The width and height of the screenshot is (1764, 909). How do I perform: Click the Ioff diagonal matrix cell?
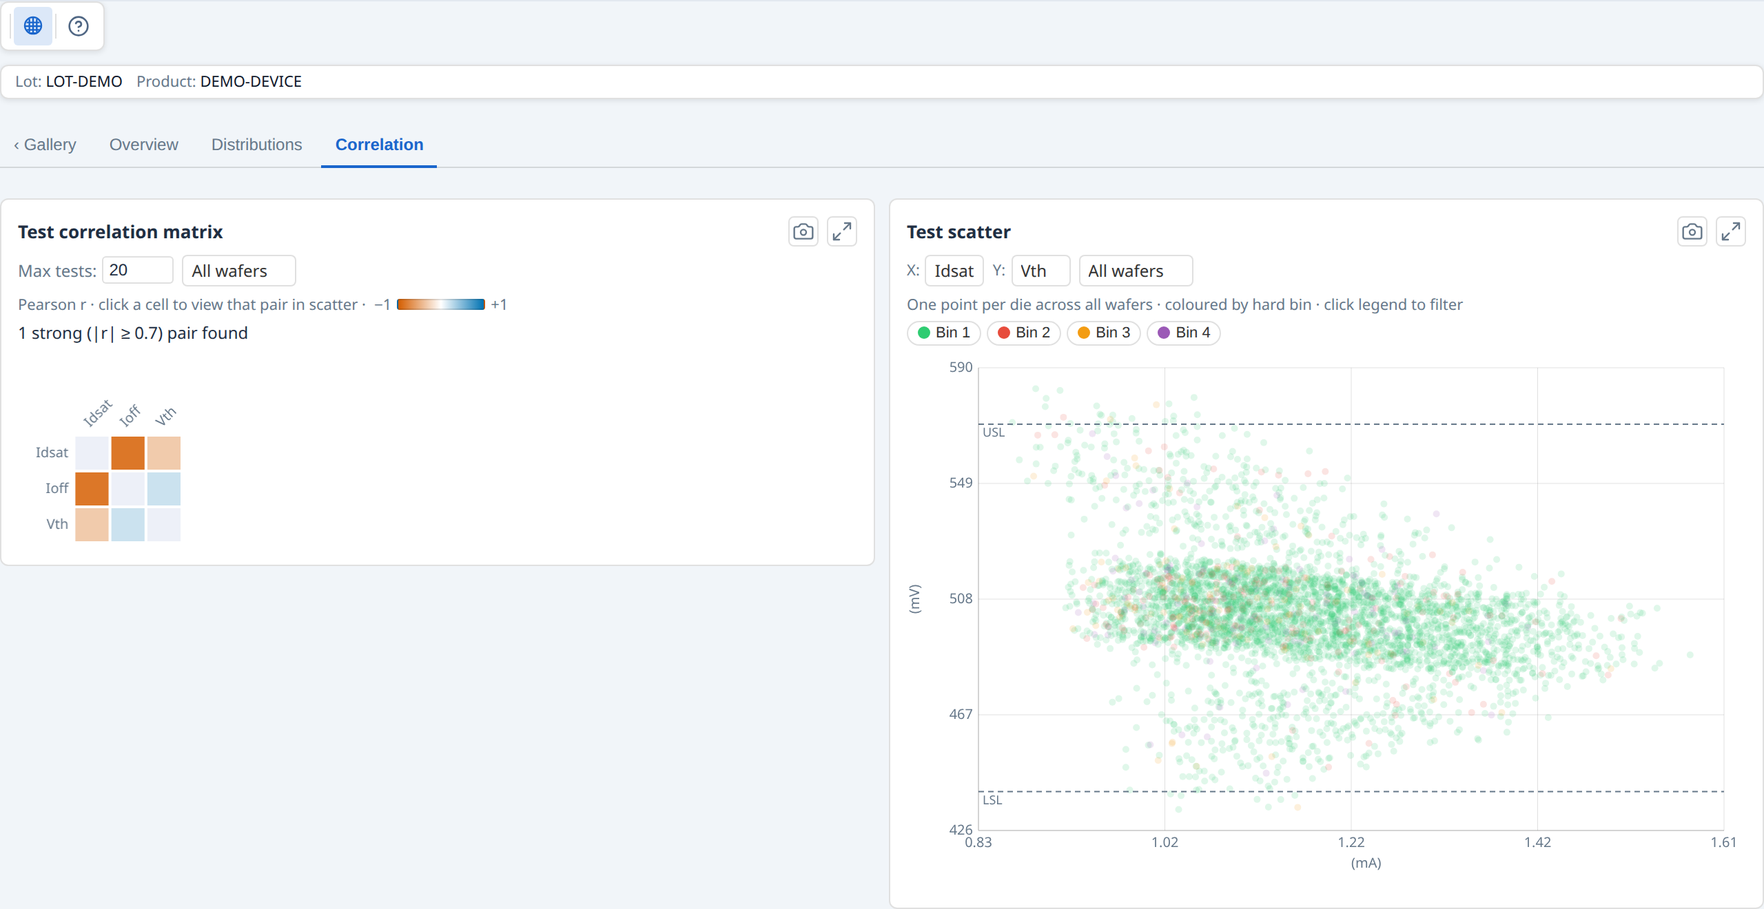[127, 488]
